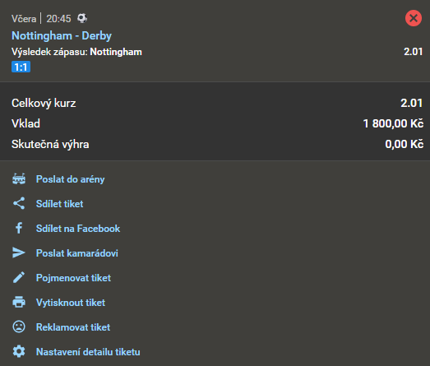
Task: Click the paper plane send icon
Action: 19,252
